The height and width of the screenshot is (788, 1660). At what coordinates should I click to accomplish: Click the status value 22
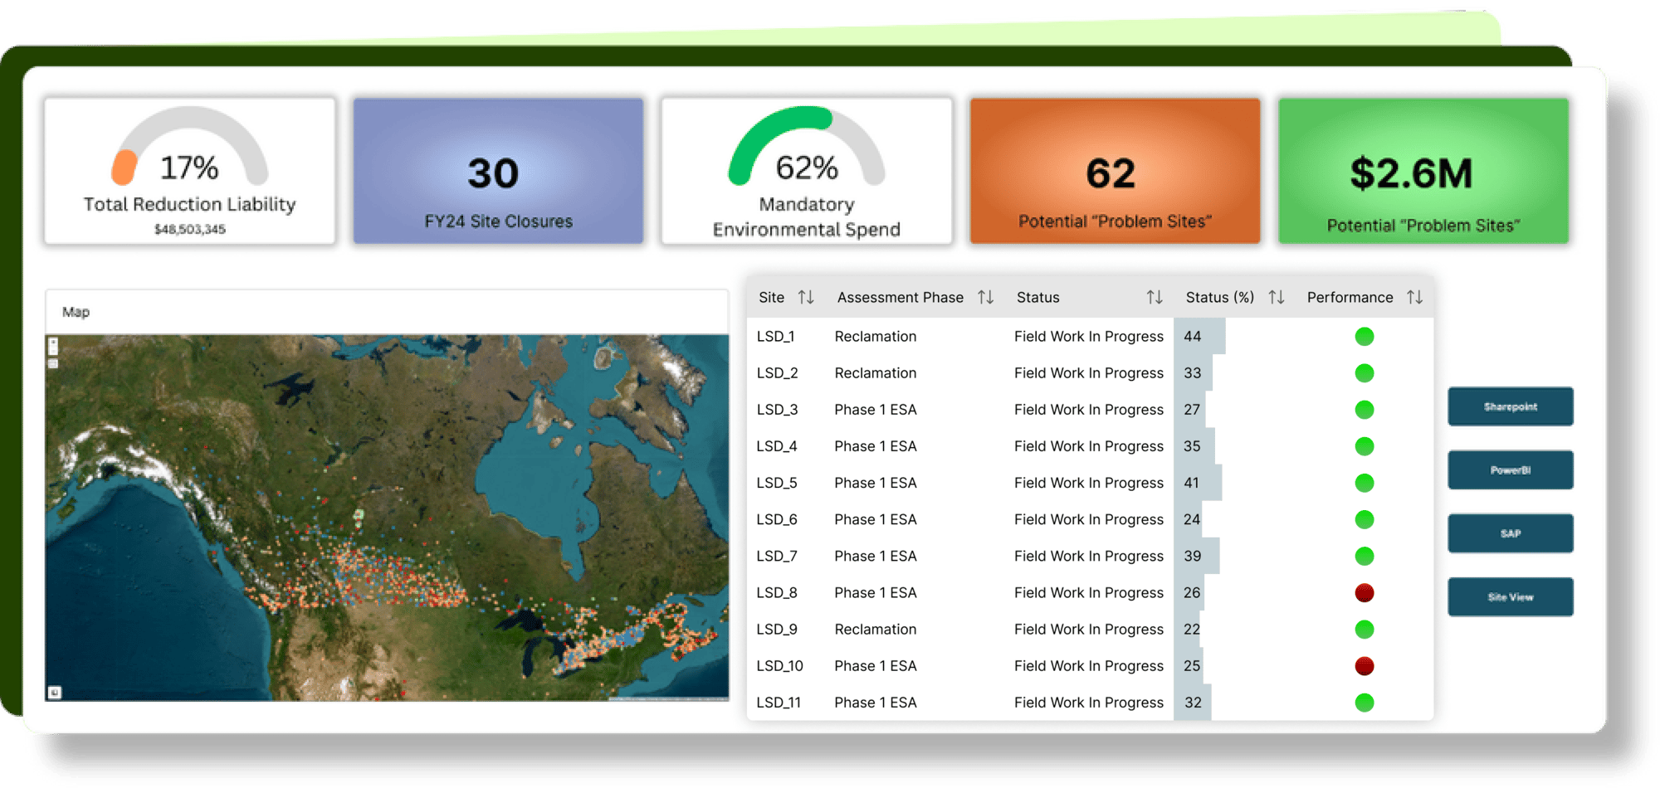(x=1193, y=630)
